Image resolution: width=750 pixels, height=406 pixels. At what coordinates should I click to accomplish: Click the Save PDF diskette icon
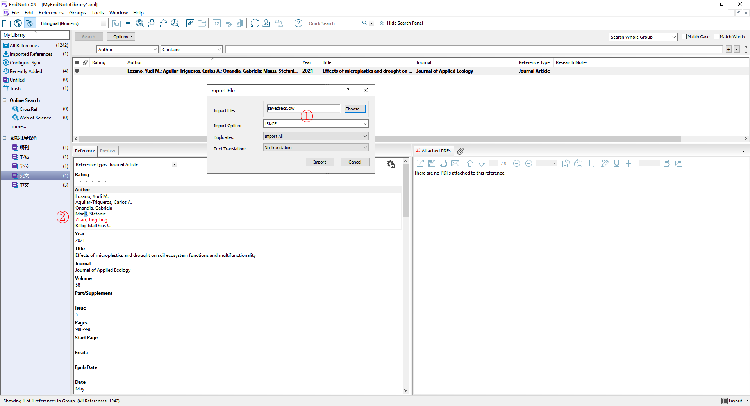[x=432, y=163]
